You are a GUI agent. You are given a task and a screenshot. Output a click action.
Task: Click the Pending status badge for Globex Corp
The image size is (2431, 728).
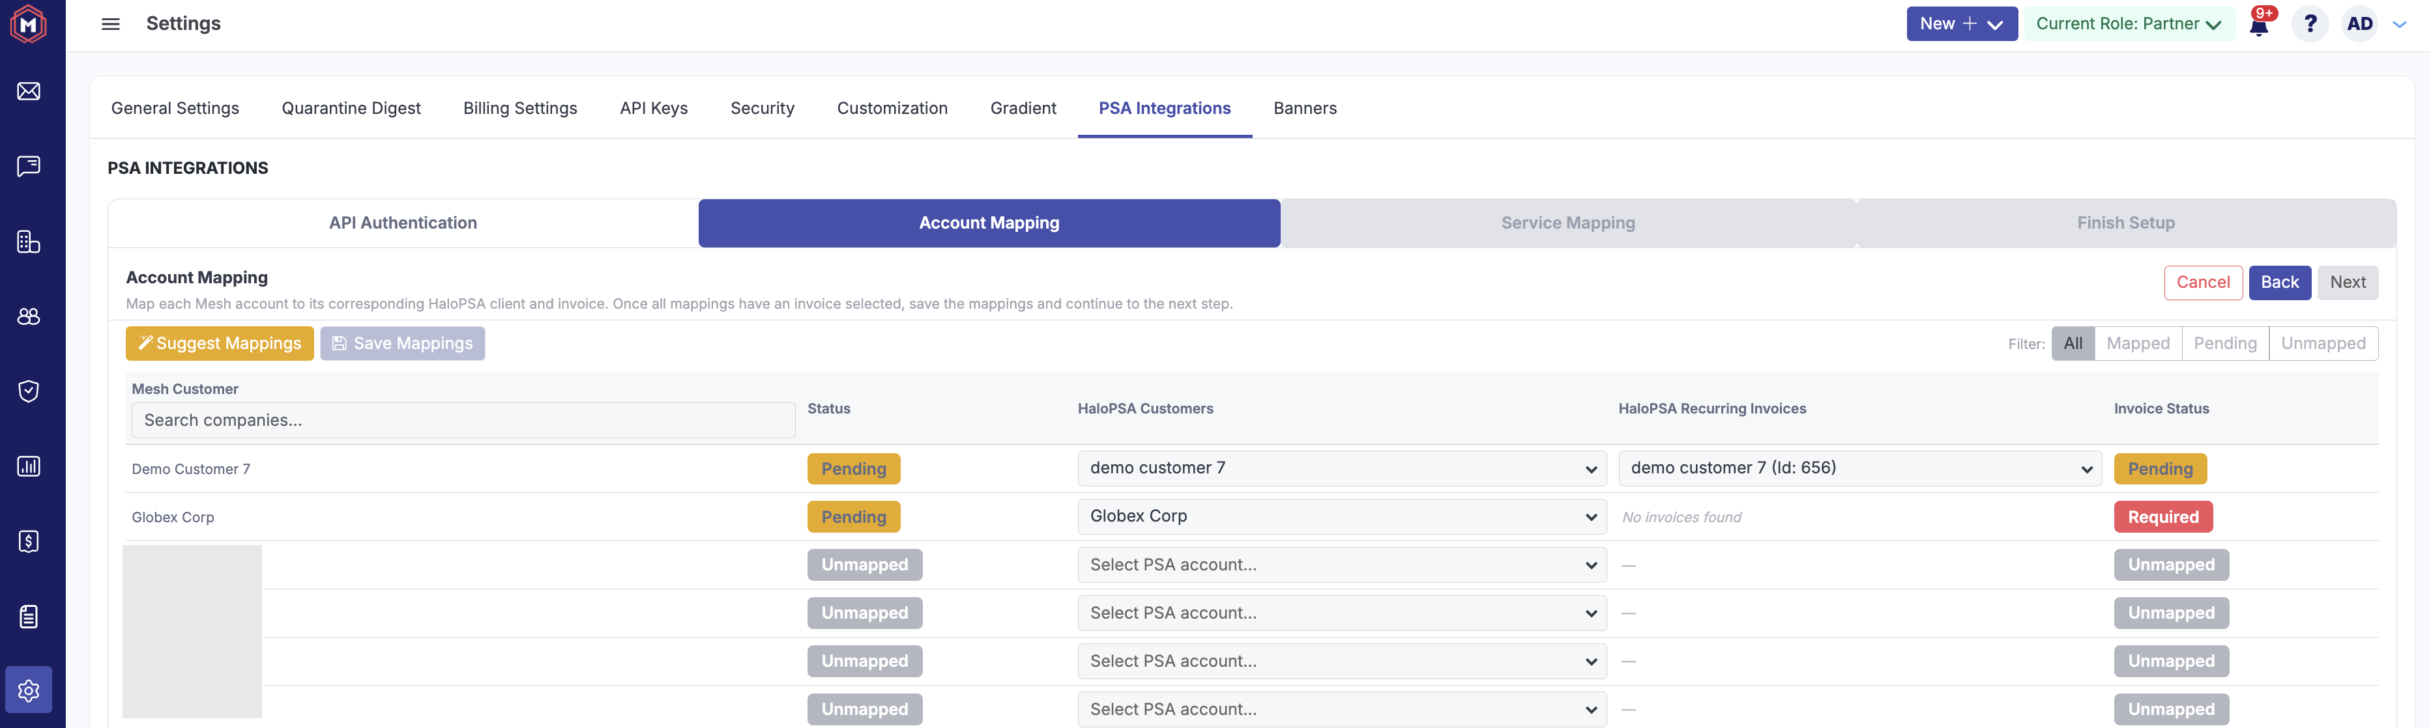(853, 517)
